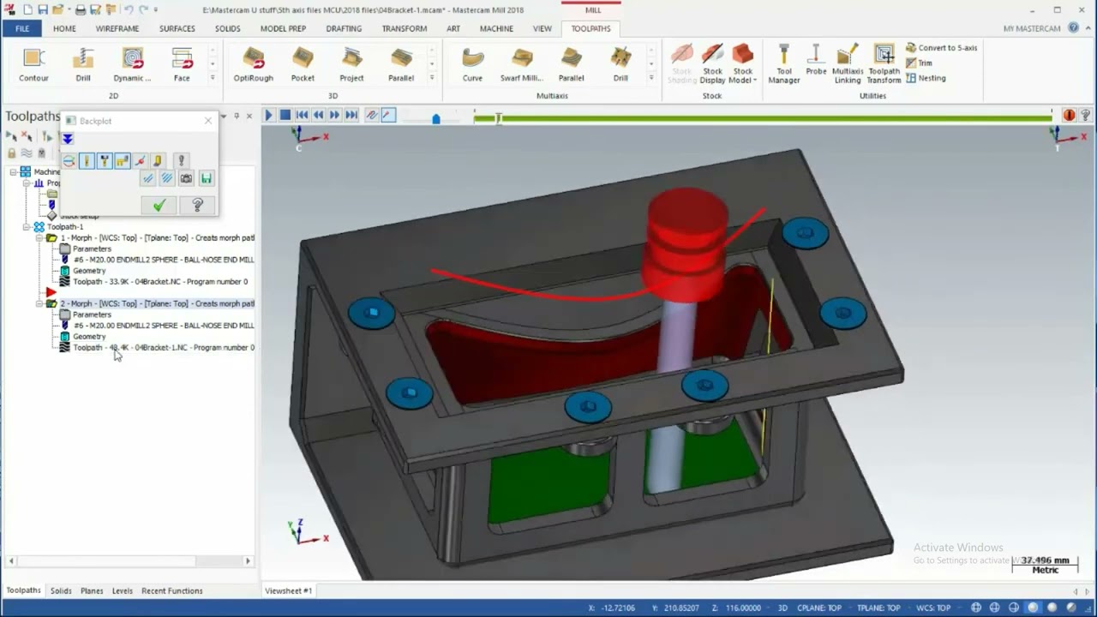This screenshot has height=617, width=1097.
Task: Collapse the 2 - Morph operation node
Action: [39, 303]
